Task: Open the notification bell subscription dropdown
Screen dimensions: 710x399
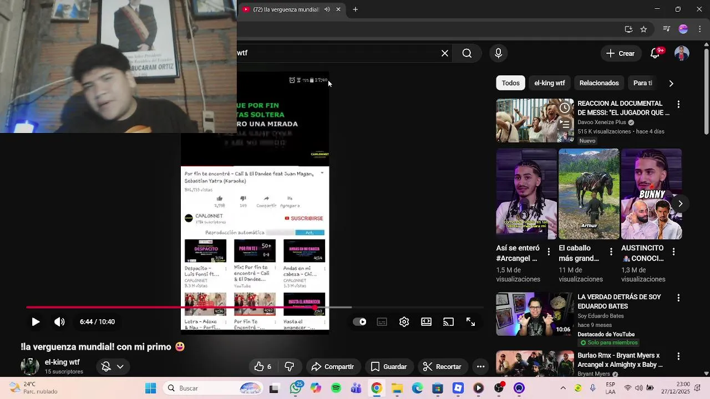Action: coord(113,367)
